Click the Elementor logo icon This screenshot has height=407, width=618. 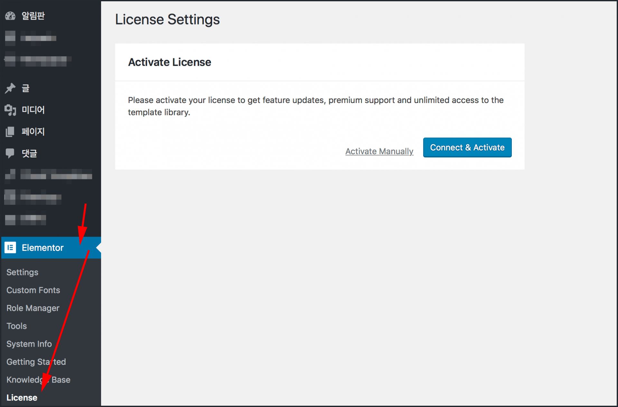tap(10, 248)
